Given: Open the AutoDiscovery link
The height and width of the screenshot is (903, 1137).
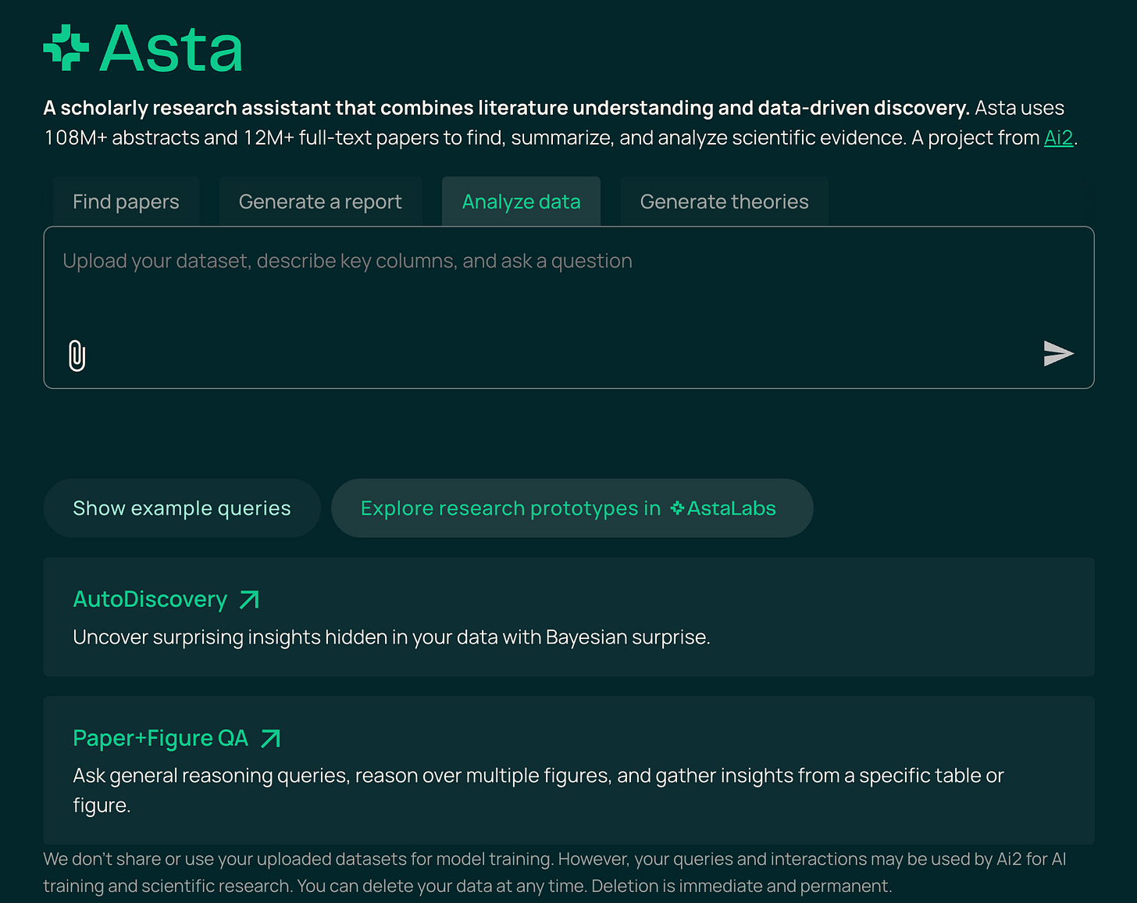Looking at the screenshot, I should coord(150,599).
